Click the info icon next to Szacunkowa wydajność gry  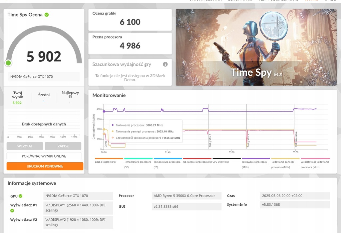[x=165, y=64]
